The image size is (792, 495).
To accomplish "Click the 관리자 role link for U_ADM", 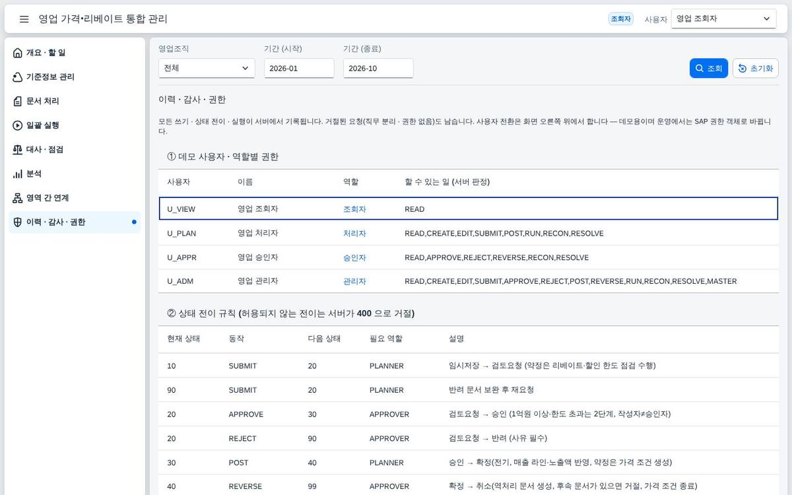I will coord(354,281).
